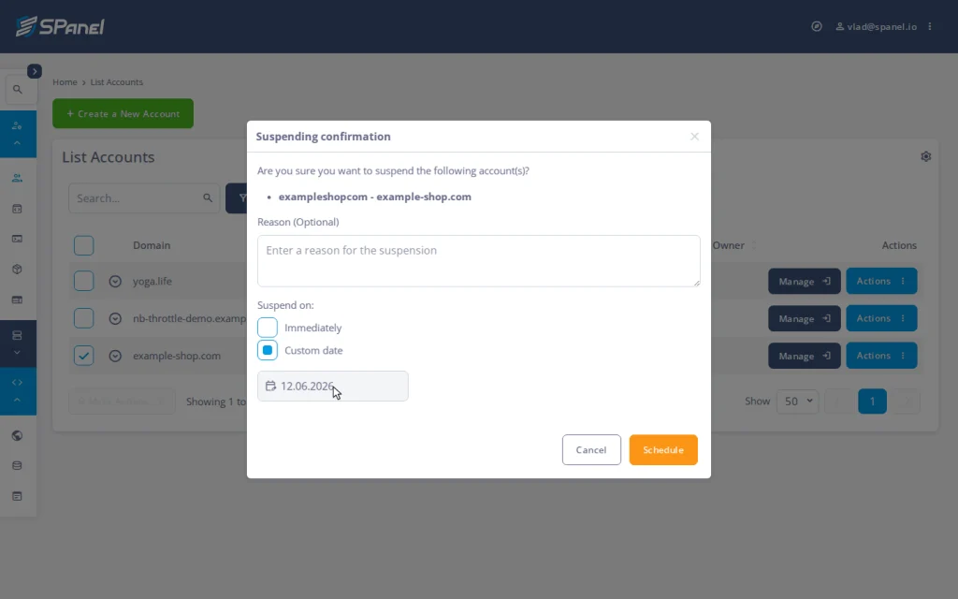The width and height of the screenshot is (958, 599).
Task: Click the magnifier in the Search box
Action: click(x=208, y=198)
